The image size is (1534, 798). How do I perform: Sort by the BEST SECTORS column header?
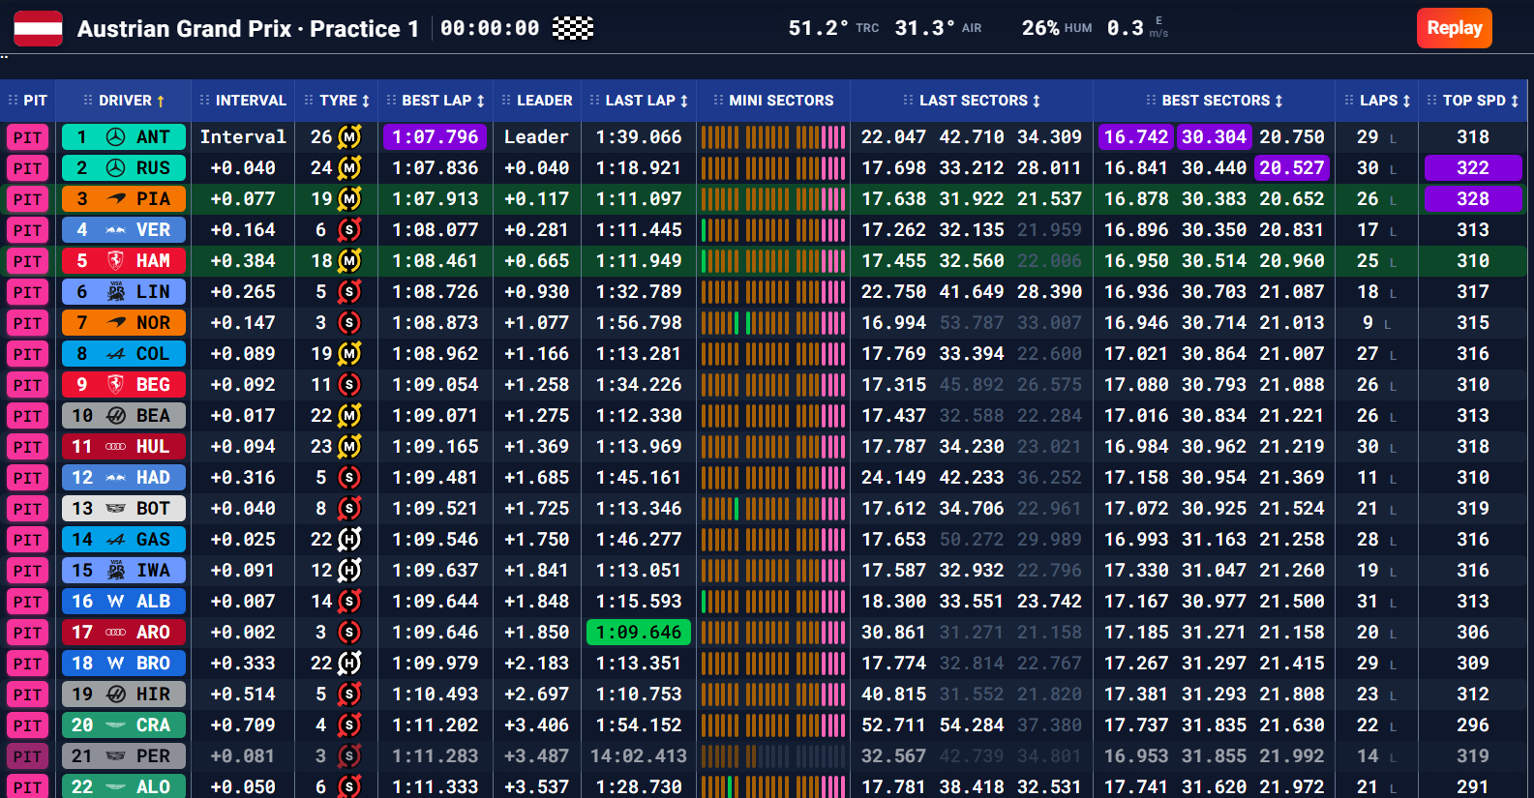[x=1222, y=101]
